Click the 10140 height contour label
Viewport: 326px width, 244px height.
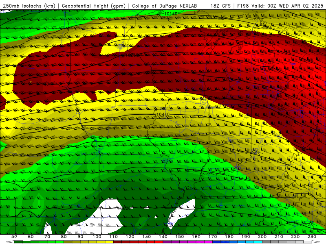tap(171, 14)
